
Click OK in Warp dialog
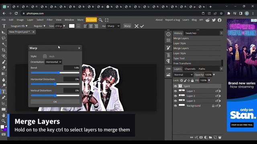click(x=55, y=102)
